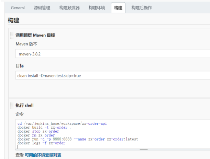Open the 可用的环境变量列表 link
Screen dimensions: 210x159
point(43,155)
